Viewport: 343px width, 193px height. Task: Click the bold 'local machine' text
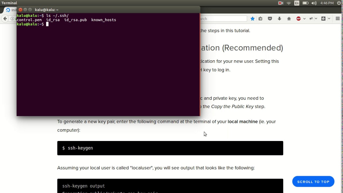243,121
